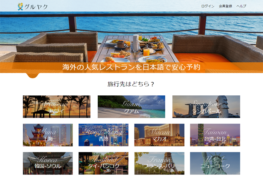Choose the シンガポール Singapore tile

206,107
